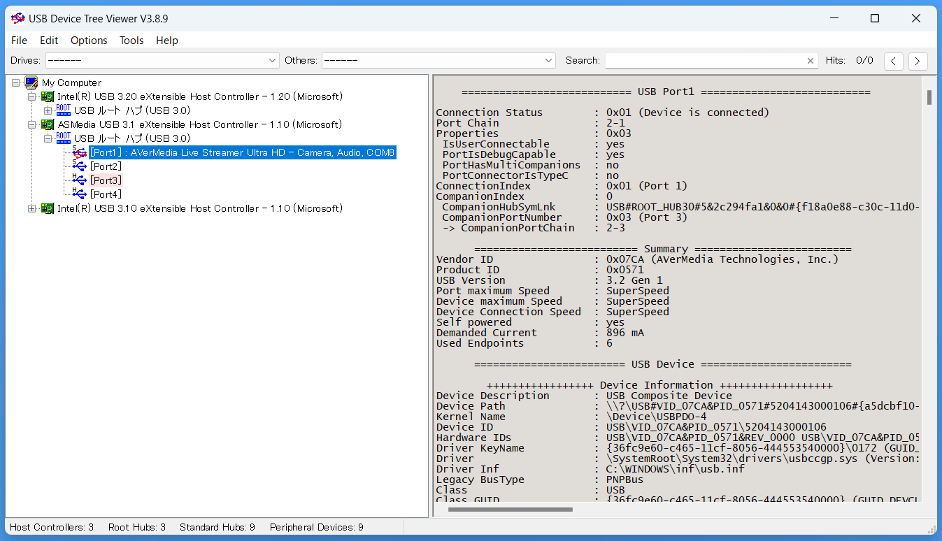Click the vertical scrollbar thumb in details pane

pyautogui.click(x=929, y=97)
